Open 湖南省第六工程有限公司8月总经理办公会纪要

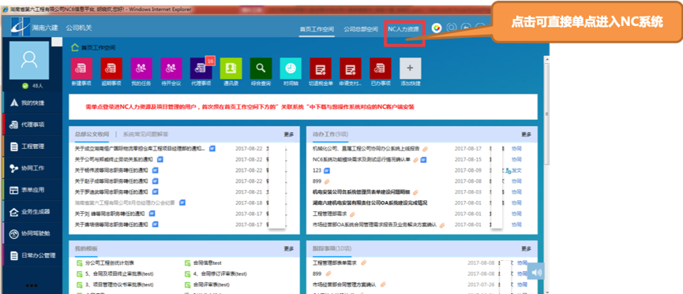125,203
